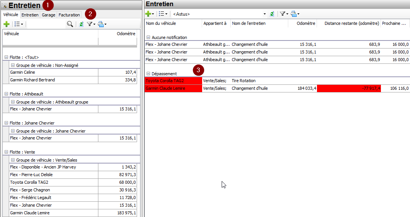This screenshot has height=217, width=410.
Task: Click the print icon in the right panel toolbar
Action: pyautogui.click(x=294, y=14)
